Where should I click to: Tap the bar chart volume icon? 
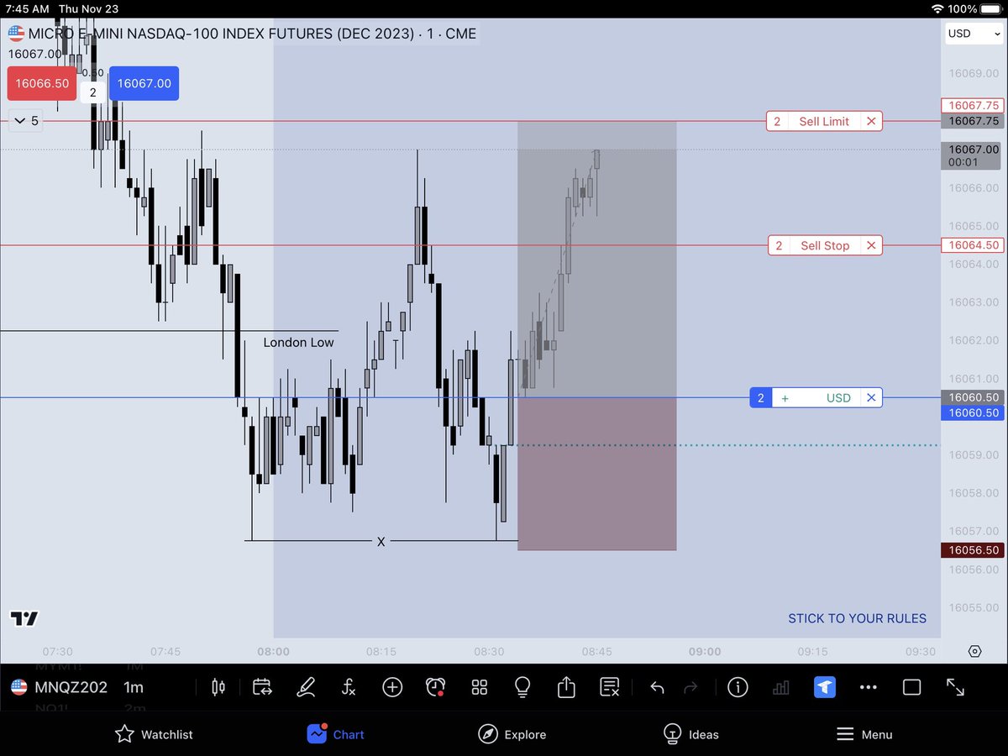(781, 687)
